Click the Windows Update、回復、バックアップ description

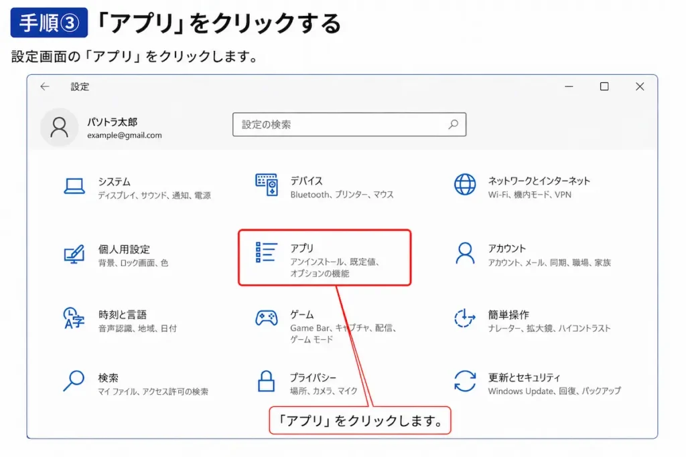tap(554, 391)
